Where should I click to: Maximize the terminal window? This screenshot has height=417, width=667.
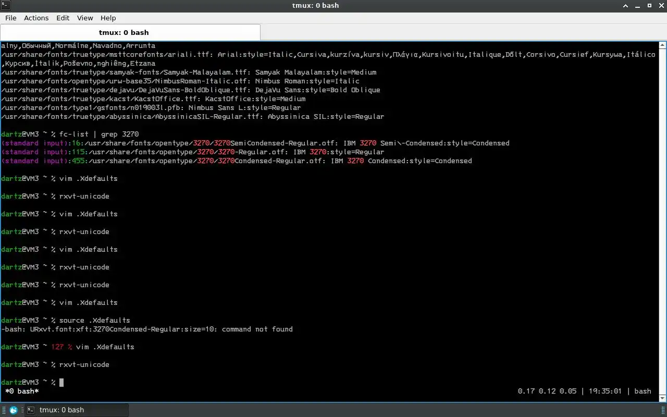pyautogui.click(x=649, y=5)
